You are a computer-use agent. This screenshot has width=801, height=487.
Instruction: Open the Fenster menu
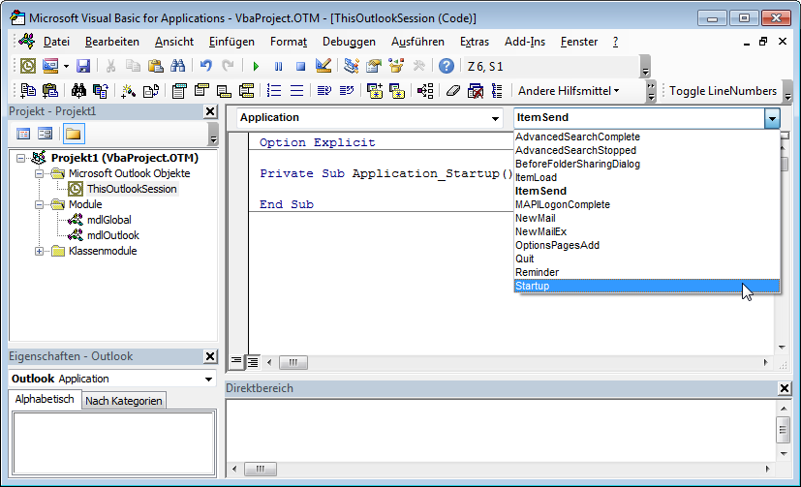pos(579,42)
